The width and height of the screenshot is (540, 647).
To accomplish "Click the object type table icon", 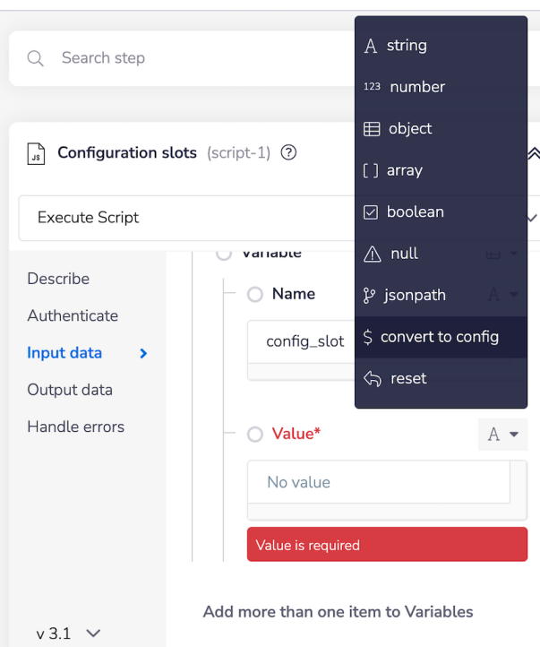I will click(372, 129).
